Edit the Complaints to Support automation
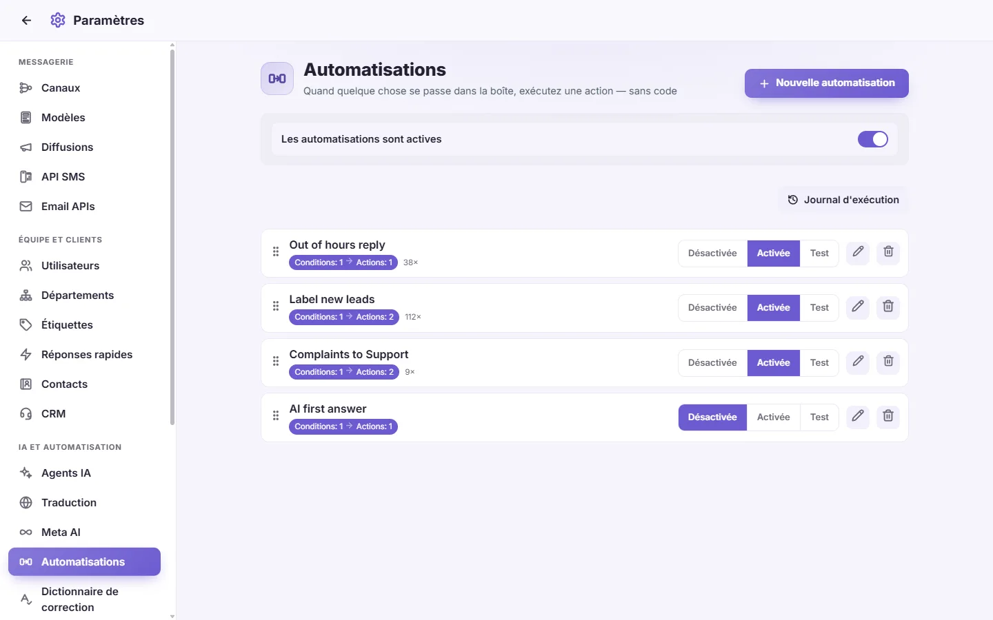993x620 pixels. 858,362
